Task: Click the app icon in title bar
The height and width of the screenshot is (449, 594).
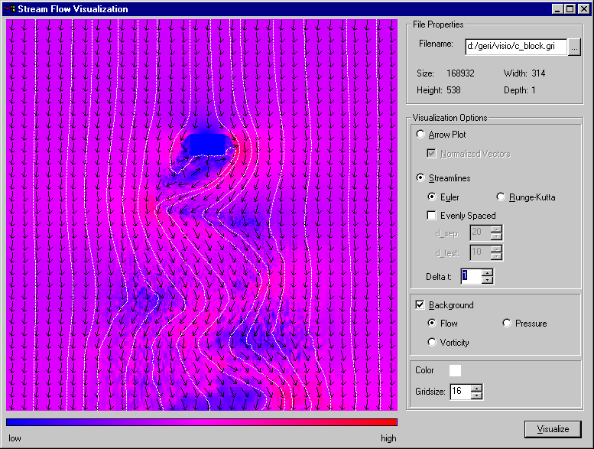Action: pos(8,8)
